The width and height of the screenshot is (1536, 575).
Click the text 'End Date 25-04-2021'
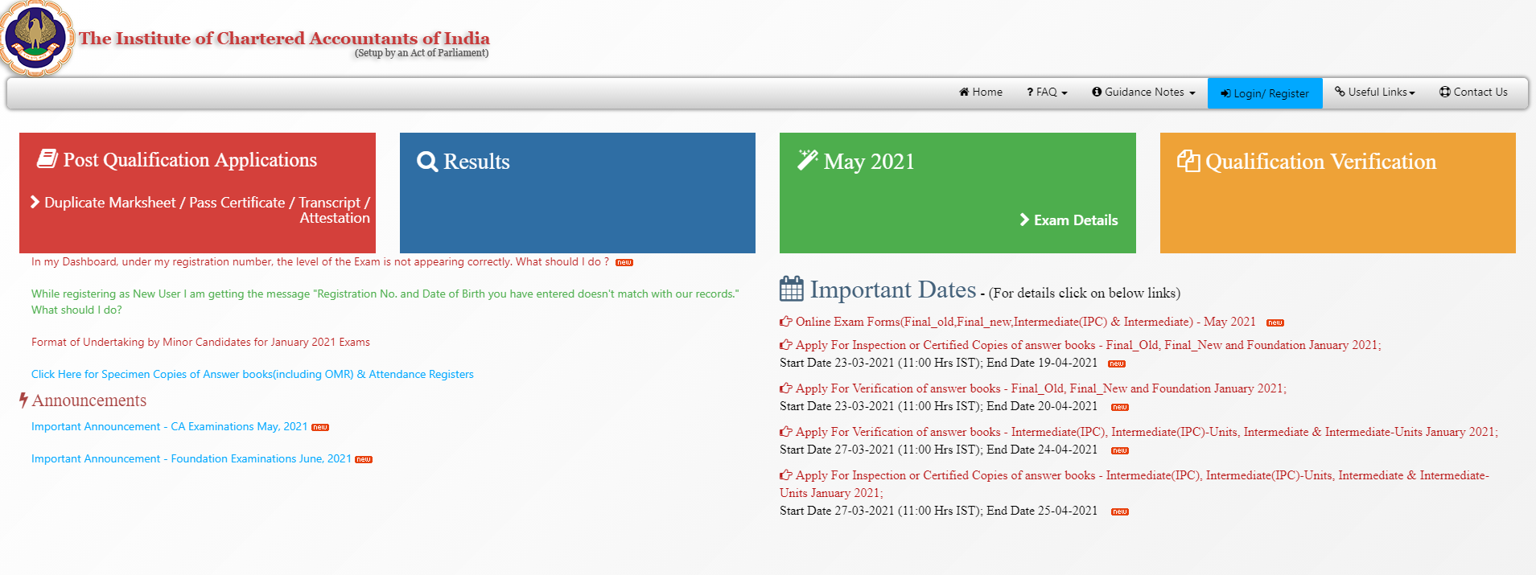(1042, 511)
